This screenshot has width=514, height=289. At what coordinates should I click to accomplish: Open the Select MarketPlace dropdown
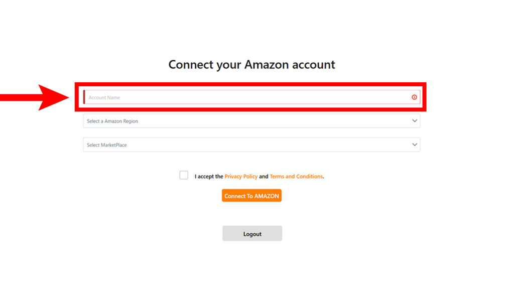click(251, 145)
